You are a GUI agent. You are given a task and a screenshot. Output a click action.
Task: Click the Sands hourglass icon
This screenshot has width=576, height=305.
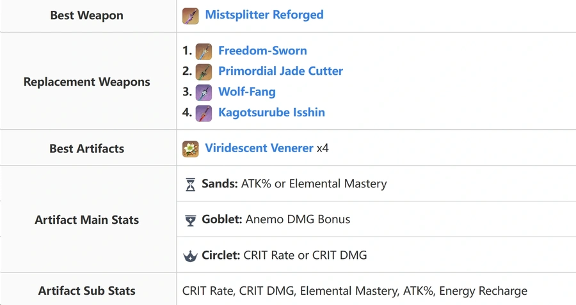point(190,185)
